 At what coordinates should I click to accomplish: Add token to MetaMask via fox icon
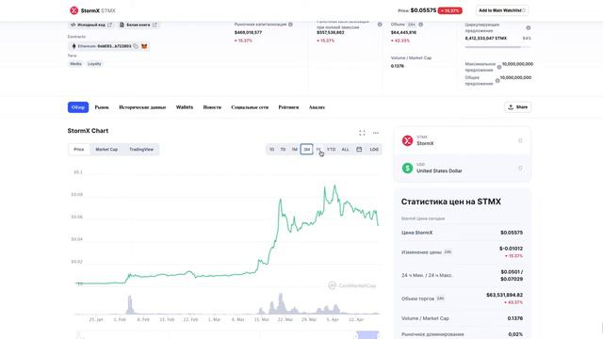point(144,46)
